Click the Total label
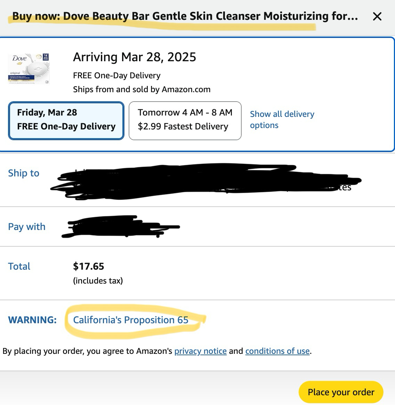This screenshot has width=395, height=405. point(19,267)
